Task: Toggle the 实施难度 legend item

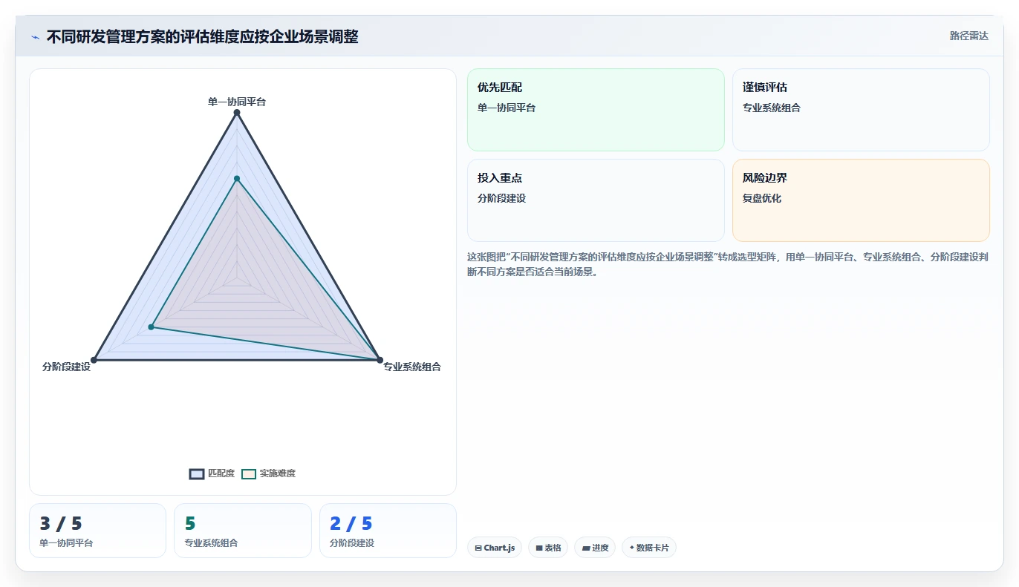Action: click(268, 473)
